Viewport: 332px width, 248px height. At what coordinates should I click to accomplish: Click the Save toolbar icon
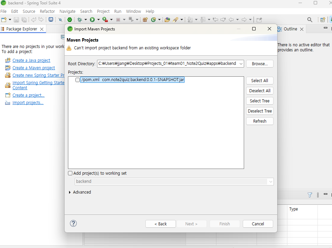(x=16, y=20)
